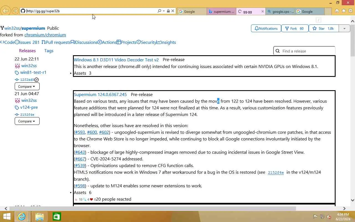The width and height of the screenshot is (355, 222).
Task: Expand Assets 3 for the D3D11 release
Action: pos(82,73)
